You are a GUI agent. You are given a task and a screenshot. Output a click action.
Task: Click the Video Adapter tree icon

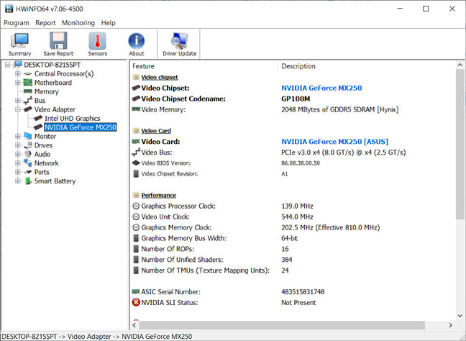coord(27,109)
